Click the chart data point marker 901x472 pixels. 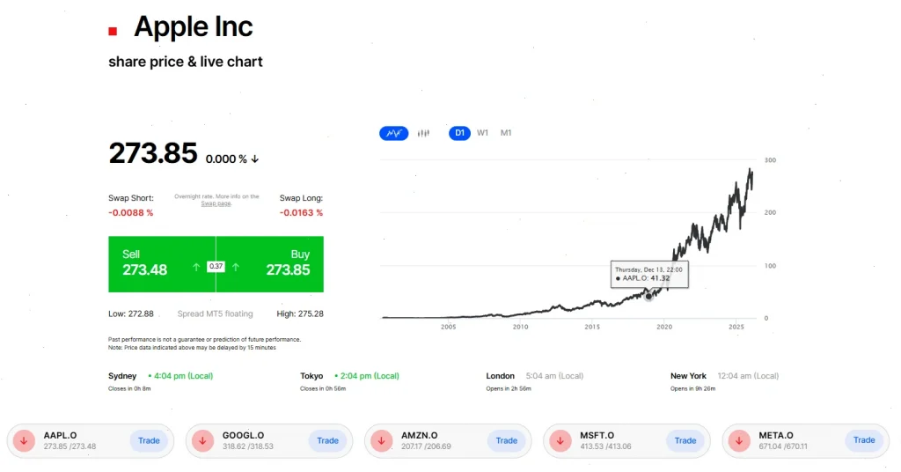(649, 296)
